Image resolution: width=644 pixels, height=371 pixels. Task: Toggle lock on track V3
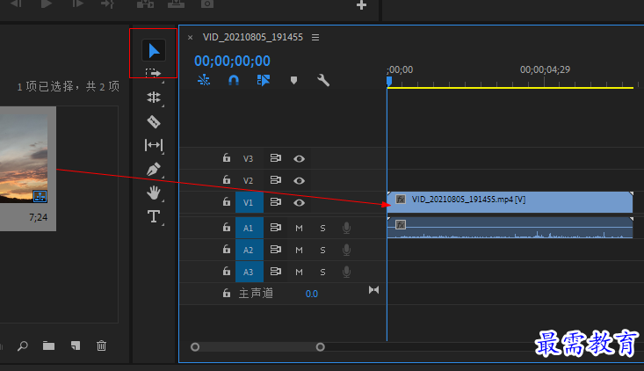227,157
